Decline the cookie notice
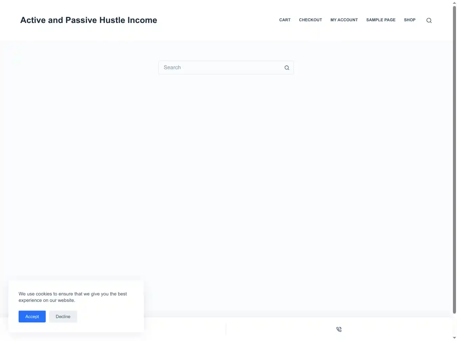This screenshot has width=457, height=341. (x=63, y=316)
